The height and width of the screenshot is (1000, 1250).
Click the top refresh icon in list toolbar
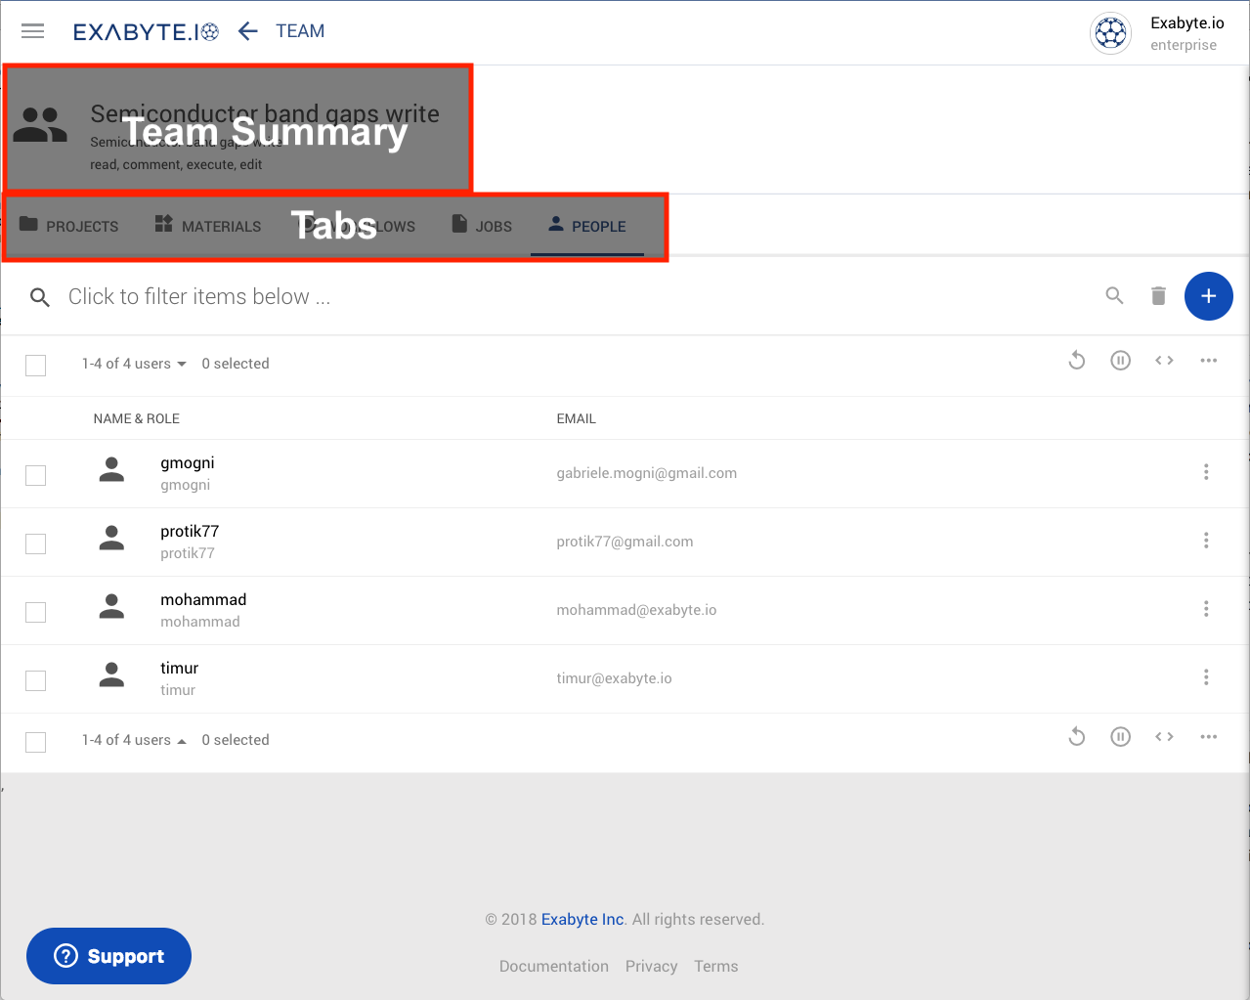click(1077, 361)
